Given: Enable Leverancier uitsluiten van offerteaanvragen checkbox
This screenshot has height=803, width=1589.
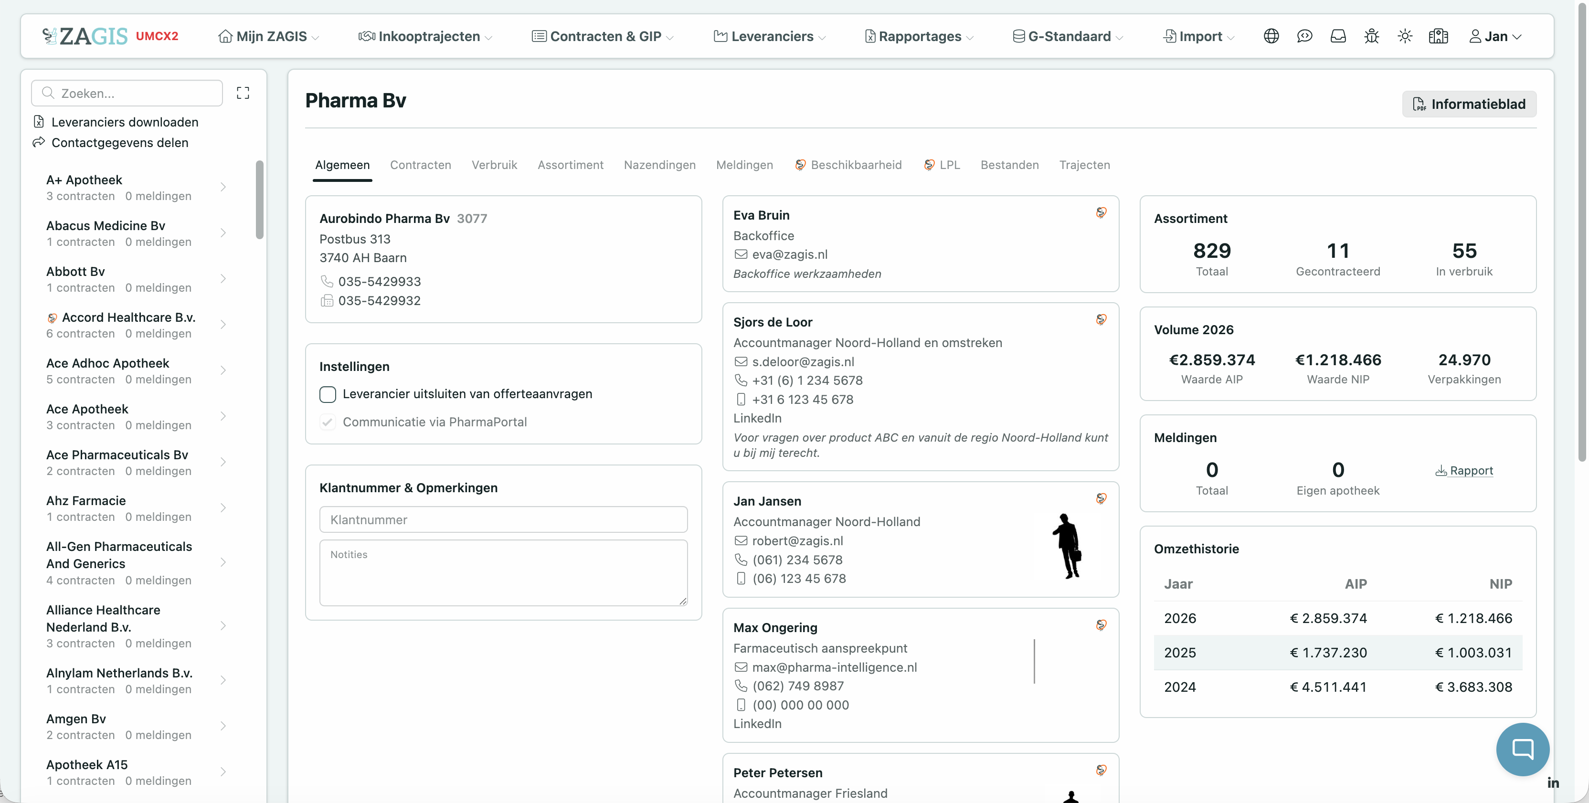Looking at the screenshot, I should [x=328, y=395].
